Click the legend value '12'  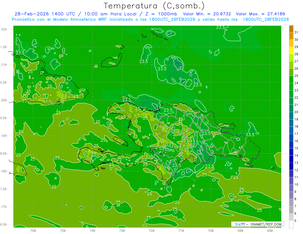point(296,170)
